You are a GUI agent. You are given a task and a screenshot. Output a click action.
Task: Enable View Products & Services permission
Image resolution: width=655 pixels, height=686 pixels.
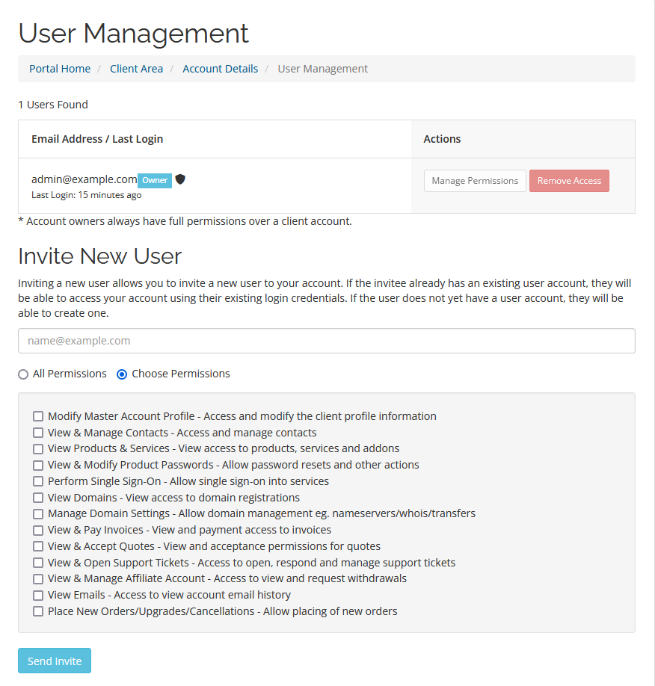pyautogui.click(x=38, y=448)
